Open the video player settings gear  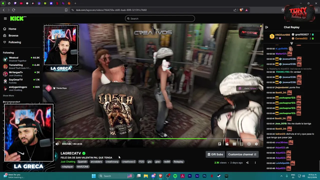point(256,144)
